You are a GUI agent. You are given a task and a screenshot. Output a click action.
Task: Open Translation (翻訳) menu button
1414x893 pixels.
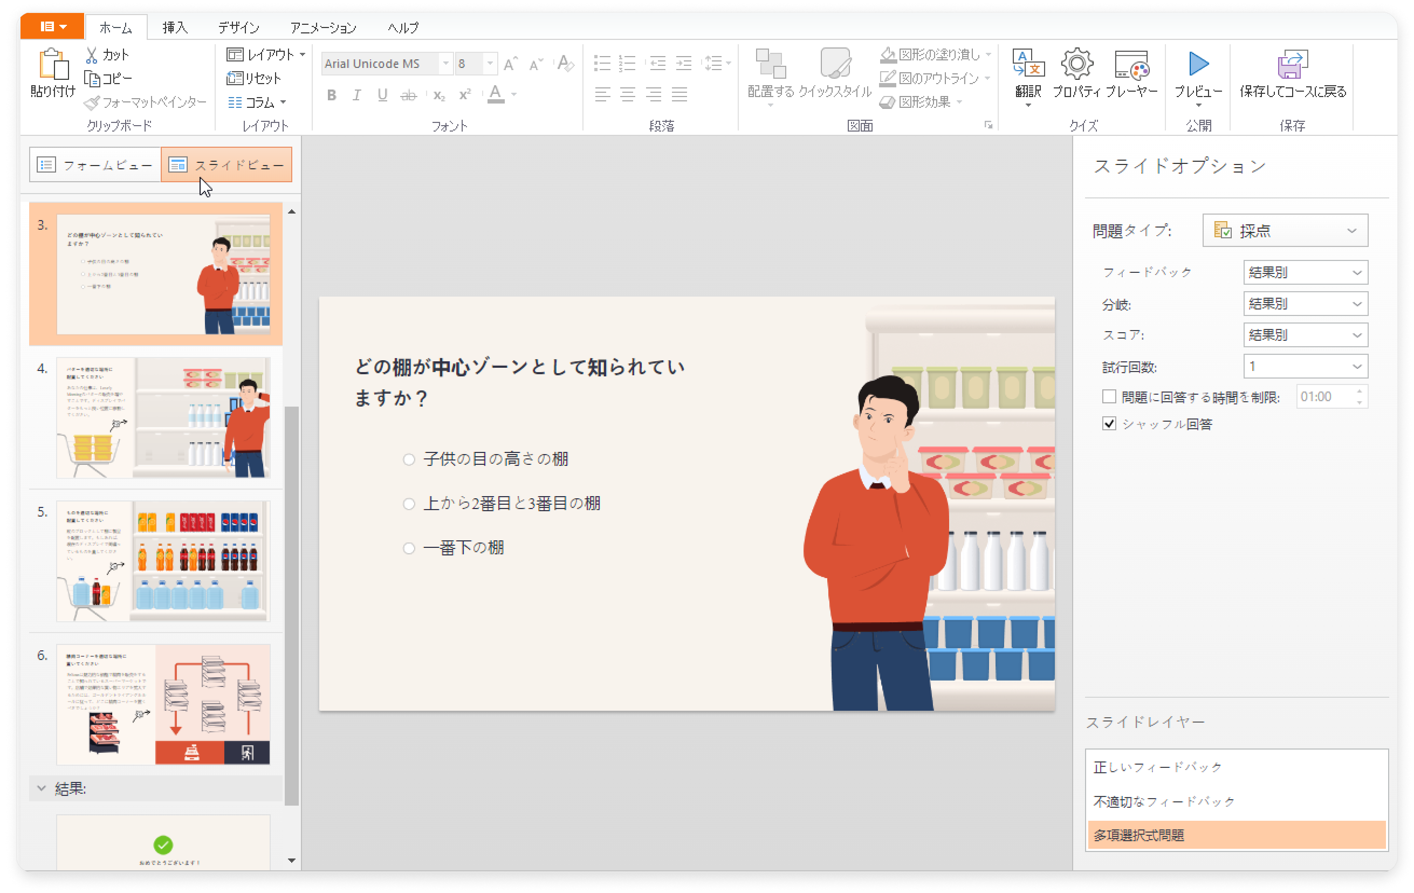[1028, 78]
